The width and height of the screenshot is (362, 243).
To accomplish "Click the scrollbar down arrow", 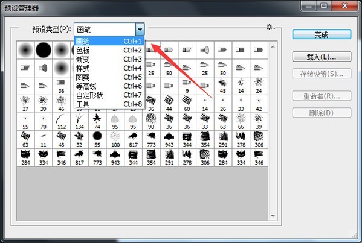I will coord(273,216).
